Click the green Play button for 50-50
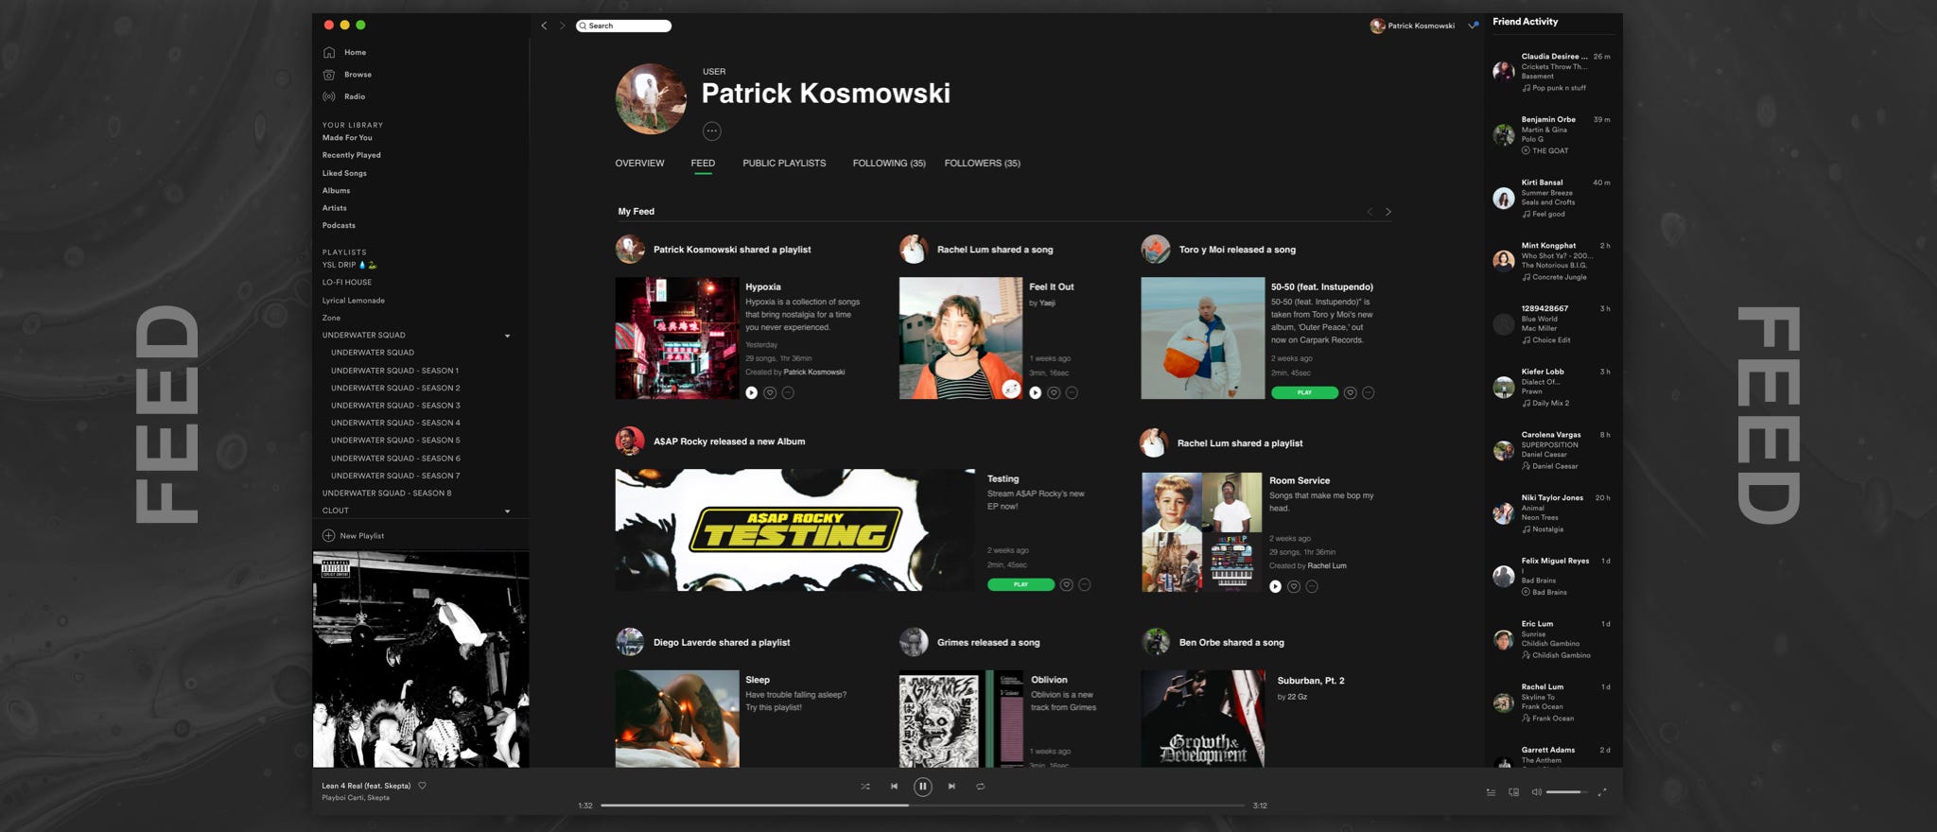Viewport: 1937px width, 832px height. (x=1304, y=392)
